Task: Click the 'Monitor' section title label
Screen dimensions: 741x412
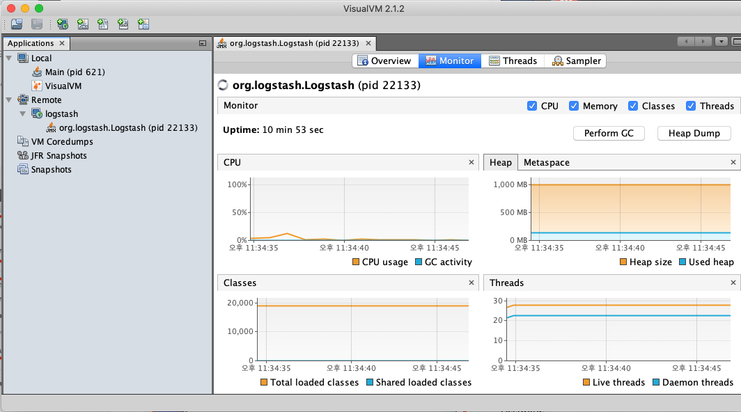Action: (240, 105)
